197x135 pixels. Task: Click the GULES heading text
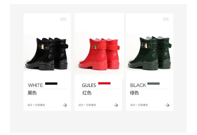coord(89,85)
